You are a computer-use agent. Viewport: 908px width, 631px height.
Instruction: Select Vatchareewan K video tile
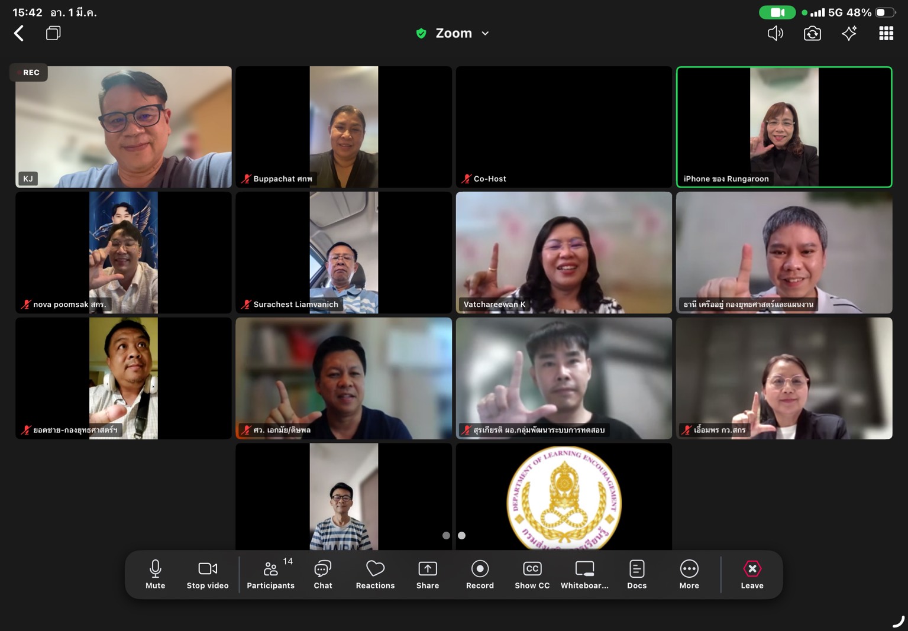click(x=564, y=253)
